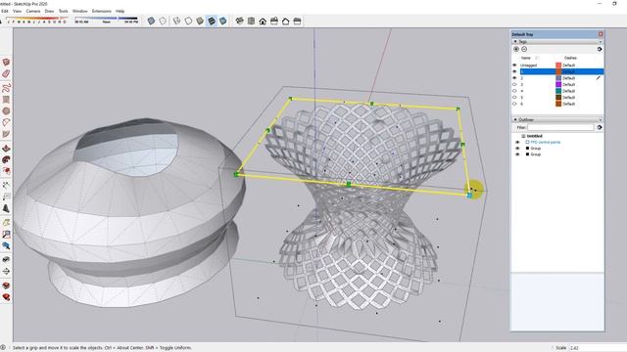Open Outliner details arrow button
The height and width of the screenshot is (352, 627).
(x=600, y=127)
